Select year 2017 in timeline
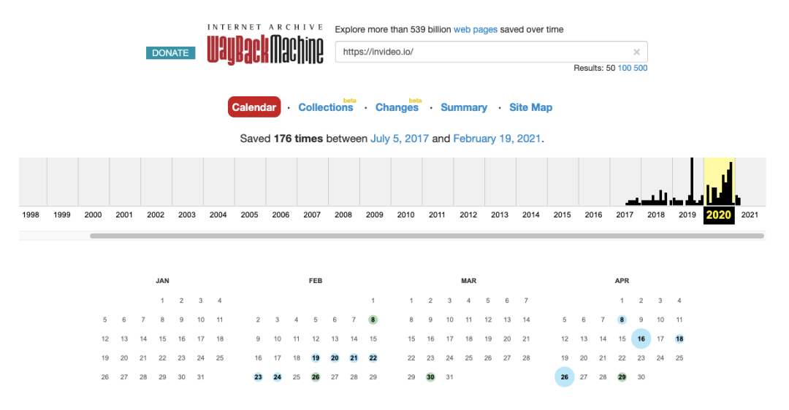789x410 pixels. point(625,214)
